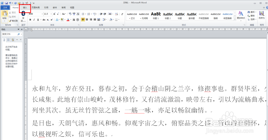Screen dimensions: 268x140
Task: Click the paragraph Shading paint bucket
Action: tap(111, 20)
